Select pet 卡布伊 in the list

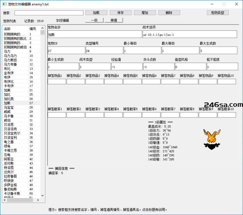click(x=21, y=86)
